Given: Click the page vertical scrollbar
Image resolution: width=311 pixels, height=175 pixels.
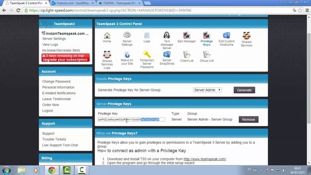Looking at the screenshot, I should coord(309,78).
